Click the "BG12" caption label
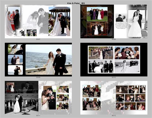Image resolution: width=152 pixels, height=118 pixels. [x=114, y=116]
